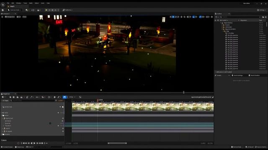Open the frame rate fps dropdown
This screenshot has height=150, width=268.
click(x=72, y=97)
